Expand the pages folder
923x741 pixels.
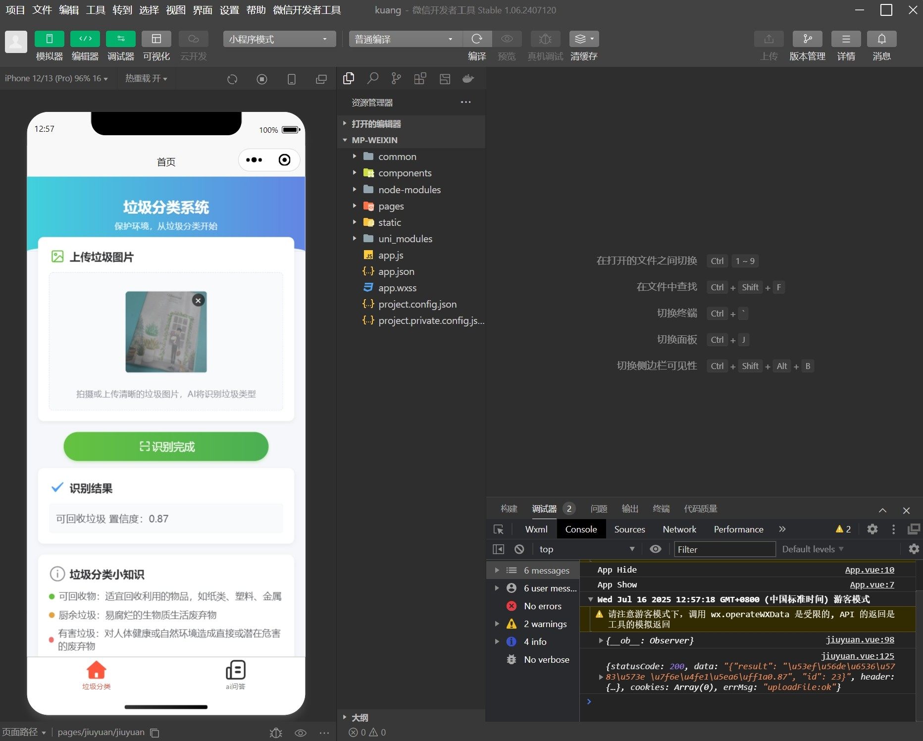(391, 206)
